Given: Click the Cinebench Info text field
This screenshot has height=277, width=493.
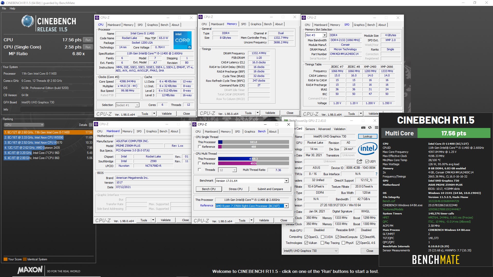Looking at the screenshot, I should tap(56, 110).
